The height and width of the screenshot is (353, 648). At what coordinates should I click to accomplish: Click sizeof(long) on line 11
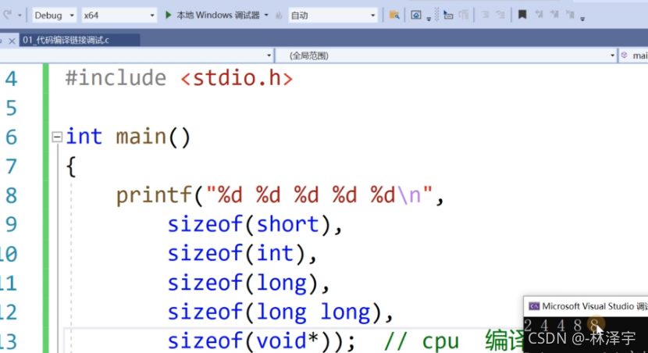(243, 283)
